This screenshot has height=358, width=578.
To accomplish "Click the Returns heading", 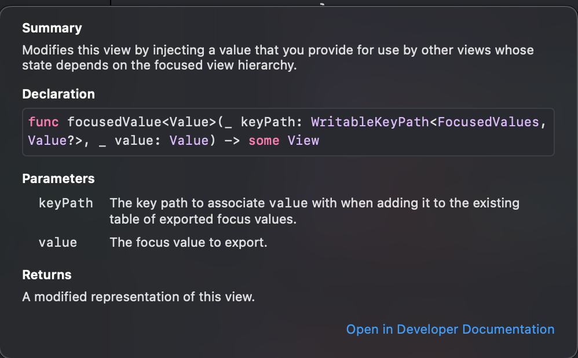I will click(x=47, y=275).
